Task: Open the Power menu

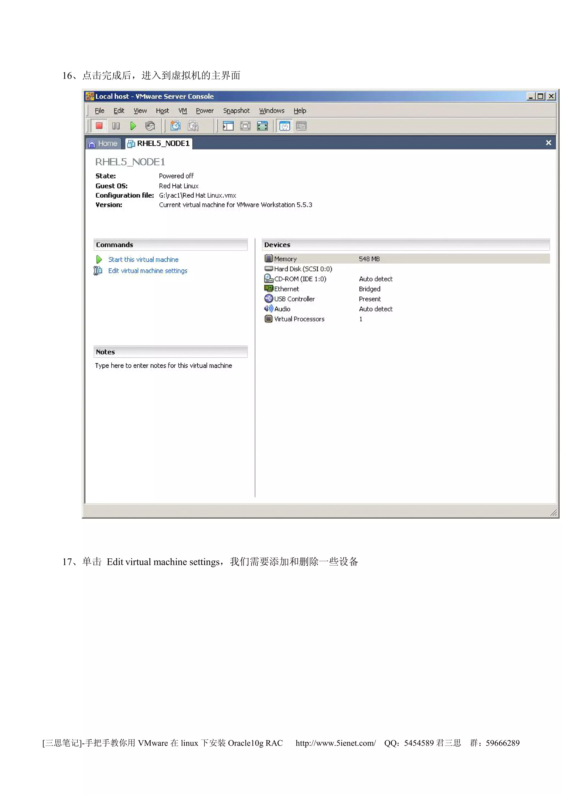Action: pos(205,111)
